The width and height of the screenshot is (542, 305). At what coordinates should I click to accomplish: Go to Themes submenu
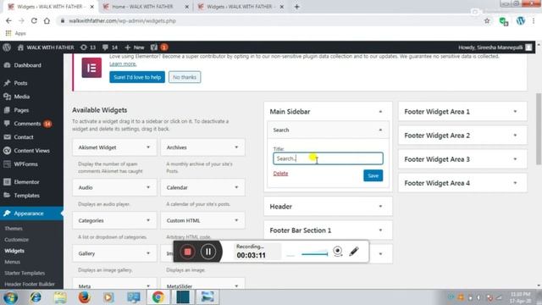click(14, 229)
